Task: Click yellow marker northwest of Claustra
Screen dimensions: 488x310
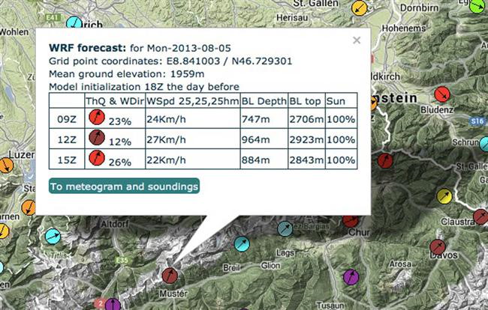Action: (444, 196)
